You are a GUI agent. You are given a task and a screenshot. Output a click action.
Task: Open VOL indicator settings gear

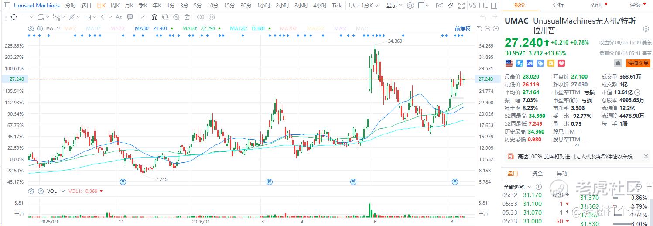[x=31, y=191]
